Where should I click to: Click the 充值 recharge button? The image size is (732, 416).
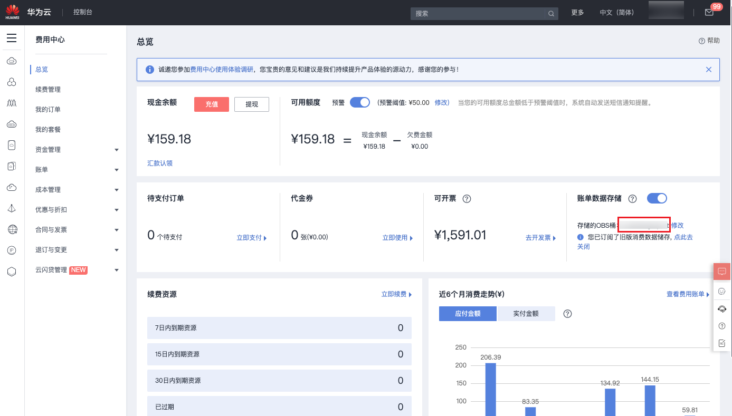tap(212, 104)
